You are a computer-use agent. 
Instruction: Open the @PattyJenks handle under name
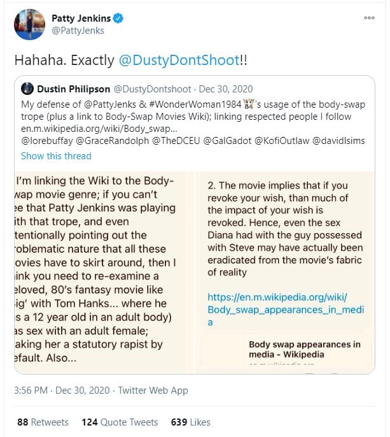coord(78,31)
